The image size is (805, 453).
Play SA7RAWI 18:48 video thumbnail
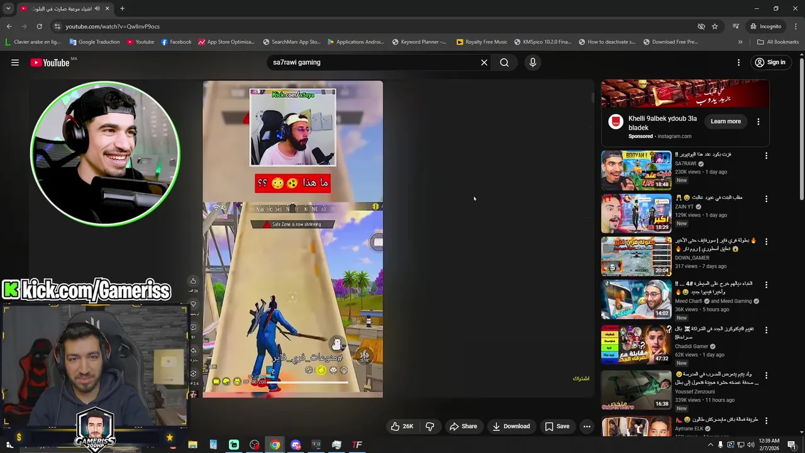tap(636, 170)
